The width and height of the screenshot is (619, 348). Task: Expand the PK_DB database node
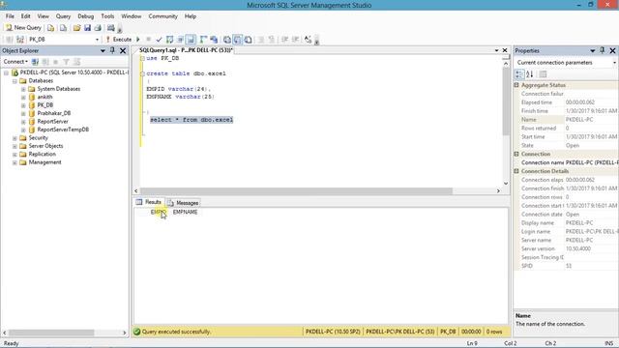(23, 105)
